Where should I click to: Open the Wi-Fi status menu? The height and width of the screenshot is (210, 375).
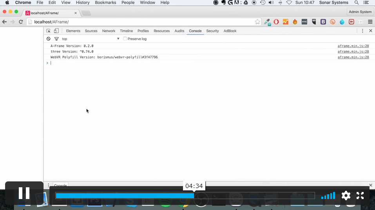click(289, 3)
